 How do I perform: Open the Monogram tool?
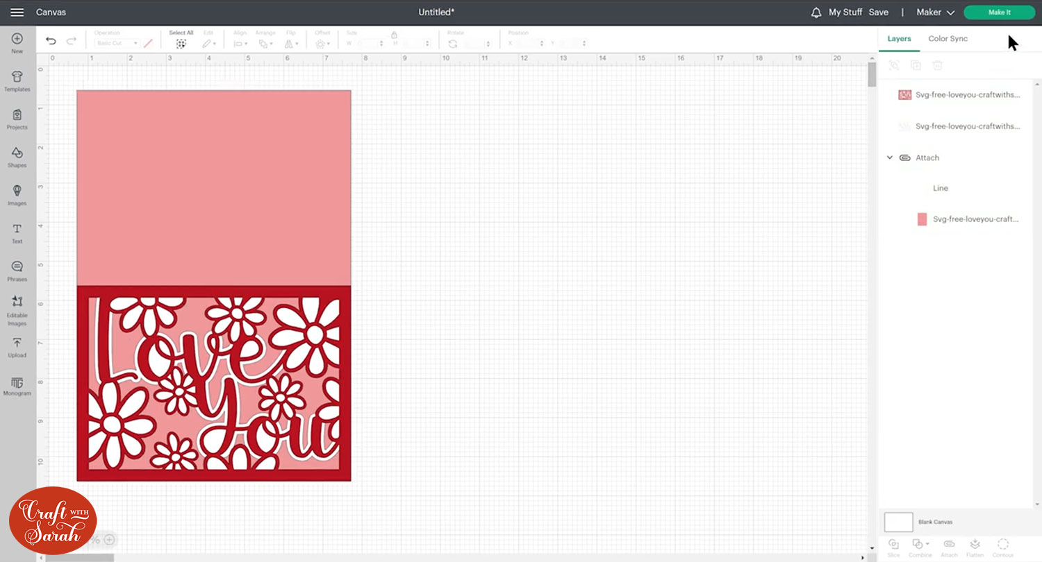17,386
